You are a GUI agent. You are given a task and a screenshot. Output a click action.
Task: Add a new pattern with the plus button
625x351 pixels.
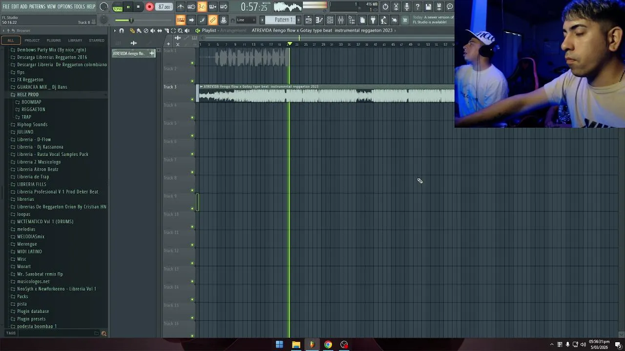298,20
